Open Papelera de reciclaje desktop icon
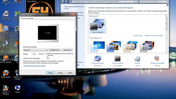 (17, 75)
